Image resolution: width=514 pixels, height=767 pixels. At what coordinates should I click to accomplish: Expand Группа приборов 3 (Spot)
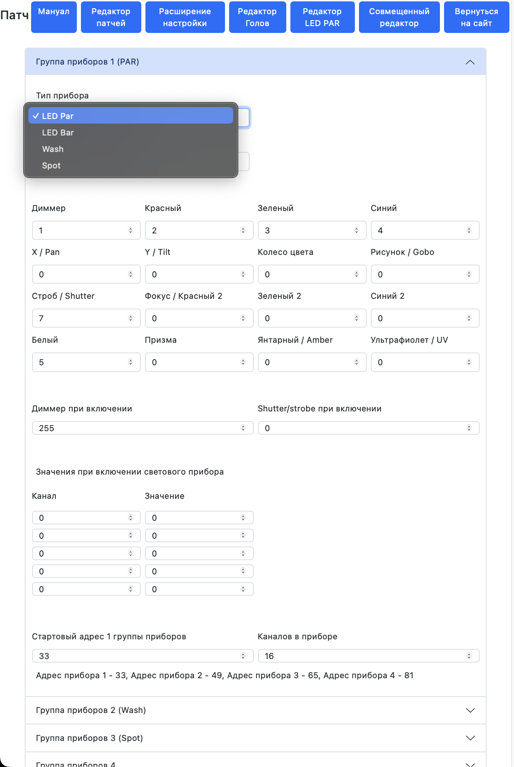[256, 738]
